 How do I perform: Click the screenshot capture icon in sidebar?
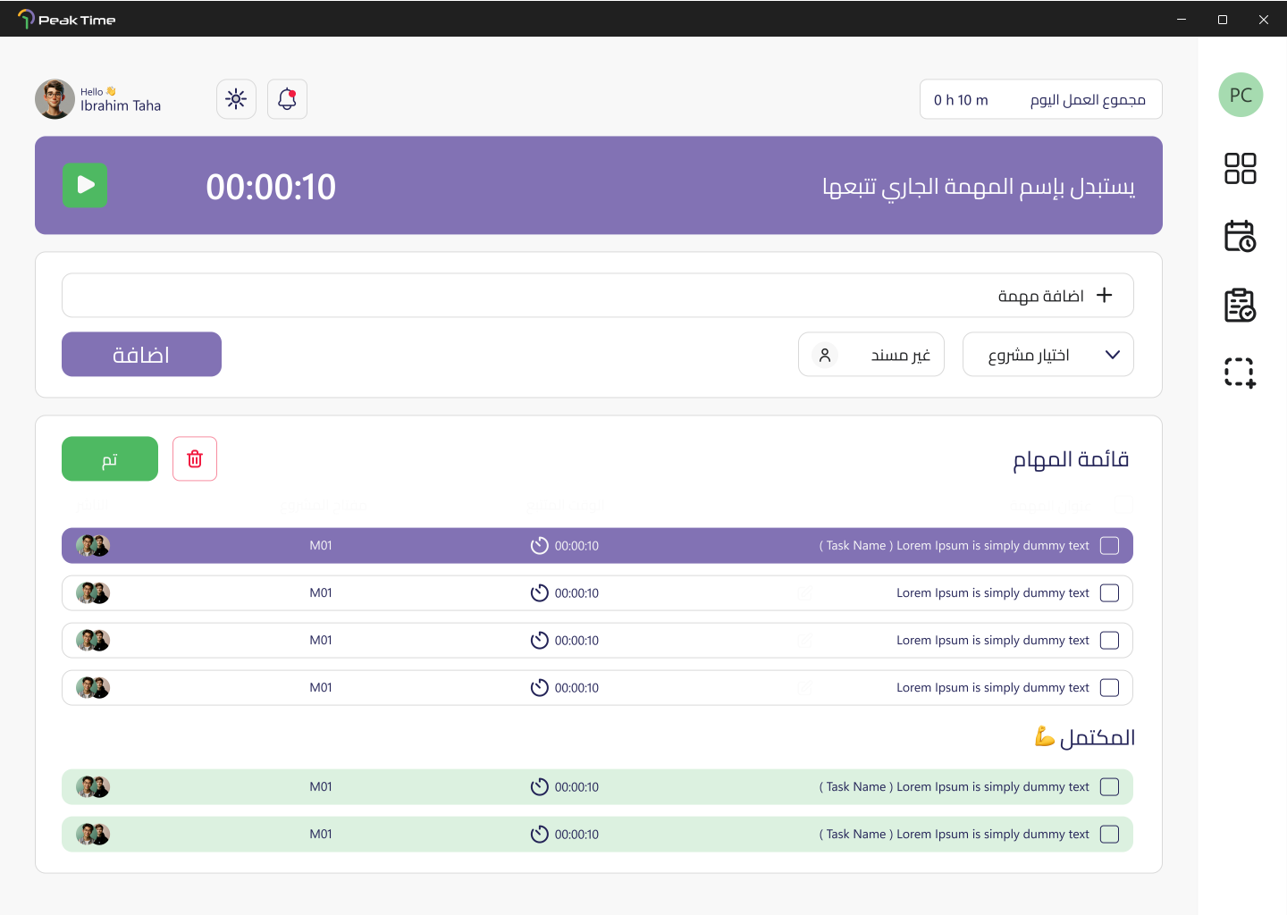click(1240, 373)
